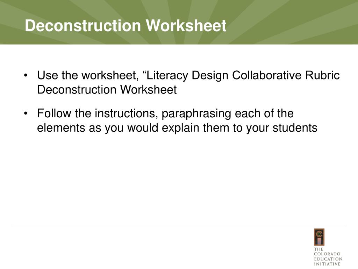Click the word 'INITIATIVE' under the logo

pyautogui.click(x=327, y=264)
